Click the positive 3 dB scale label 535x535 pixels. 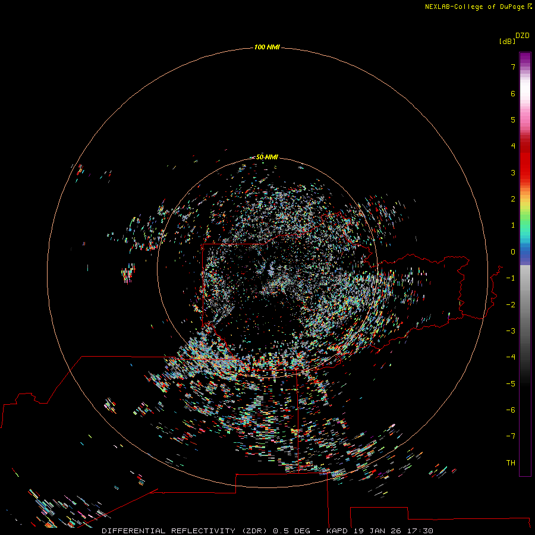coord(513,172)
